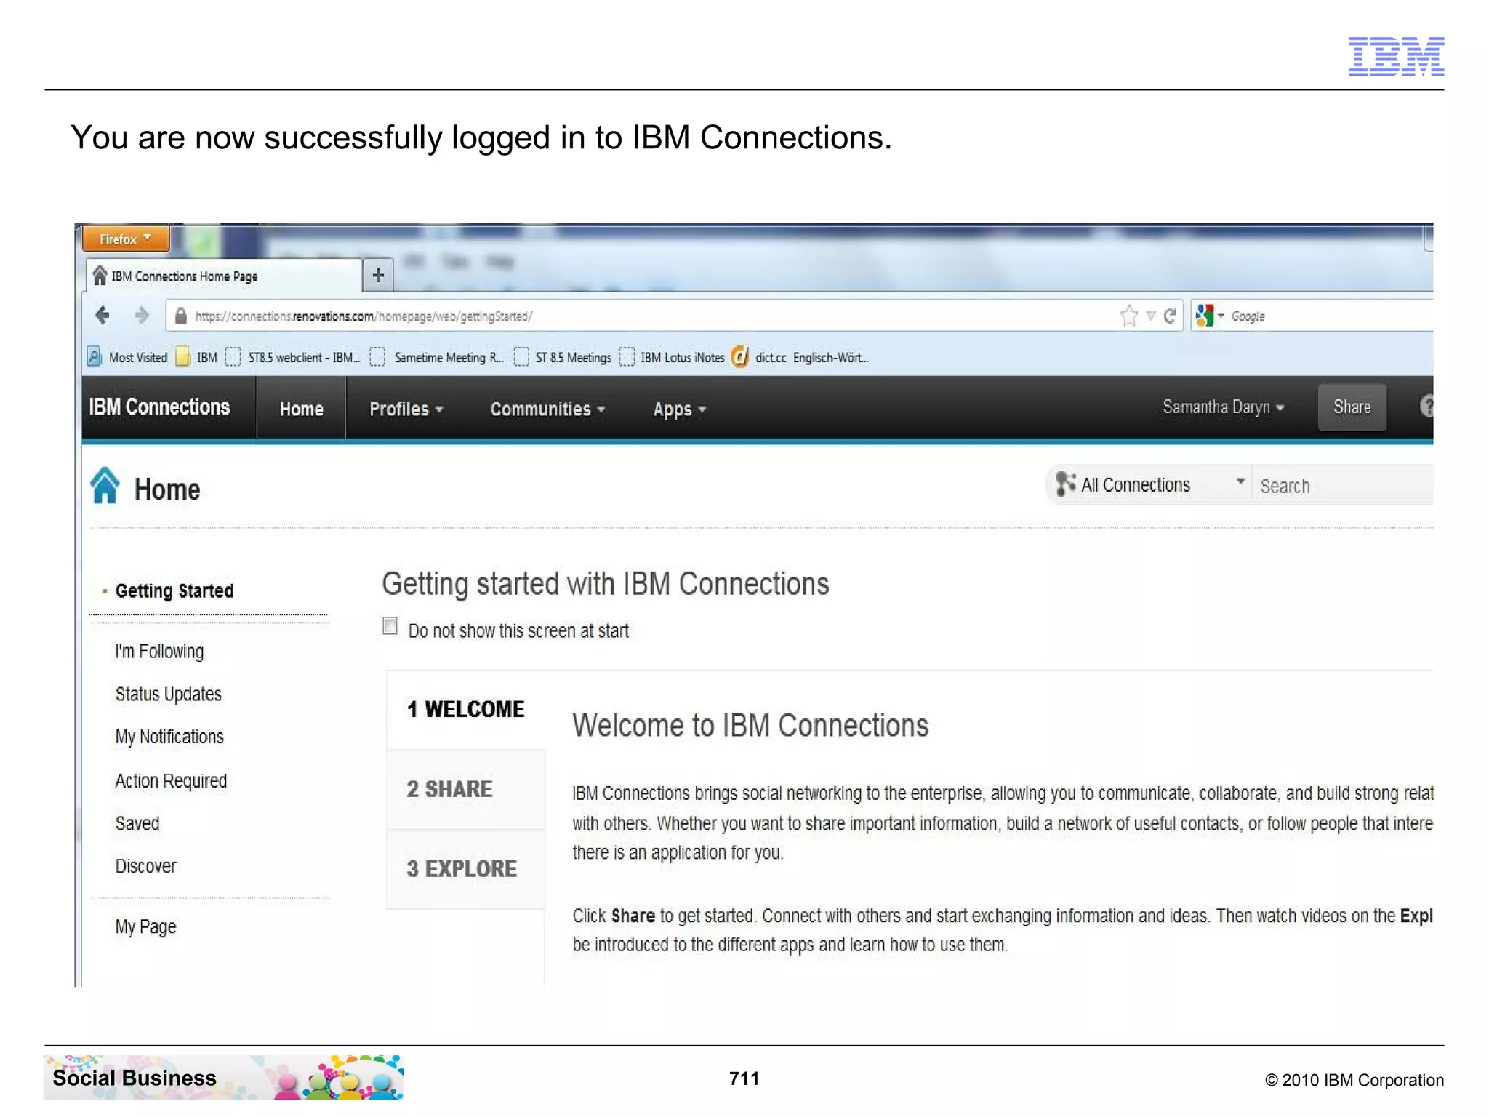Open the Firefox menu button
The image size is (1489, 1117).
click(x=125, y=239)
